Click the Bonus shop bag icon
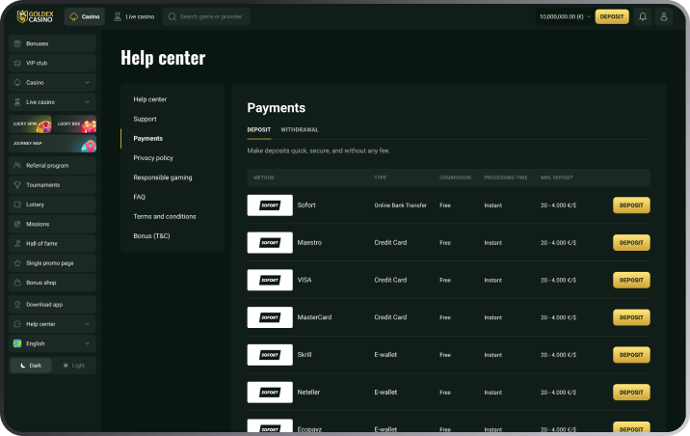 pyautogui.click(x=17, y=283)
